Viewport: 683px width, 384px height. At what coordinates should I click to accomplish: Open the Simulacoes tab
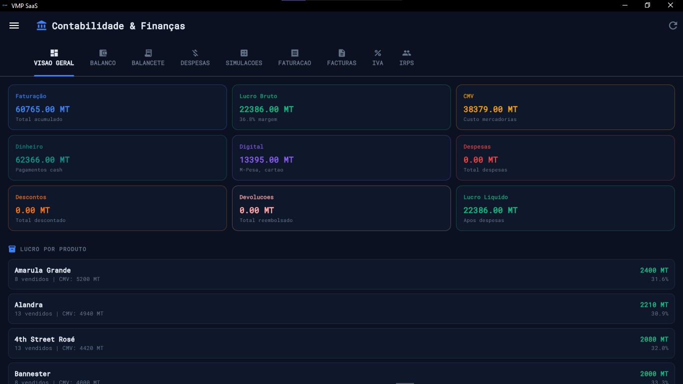pyautogui.click(x=244, y=58)
